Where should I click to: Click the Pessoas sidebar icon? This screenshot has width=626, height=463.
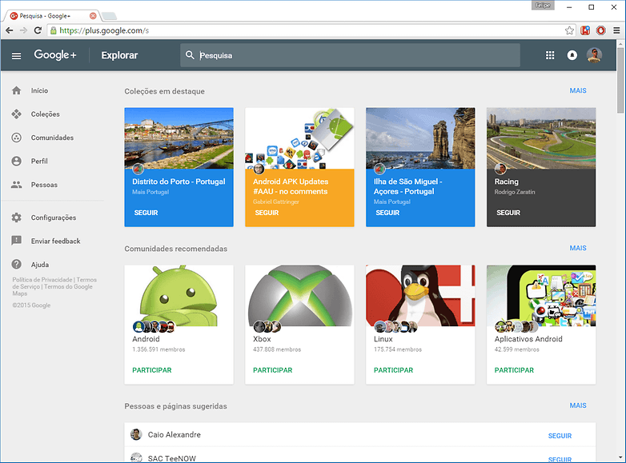click(x=16, y=185)
